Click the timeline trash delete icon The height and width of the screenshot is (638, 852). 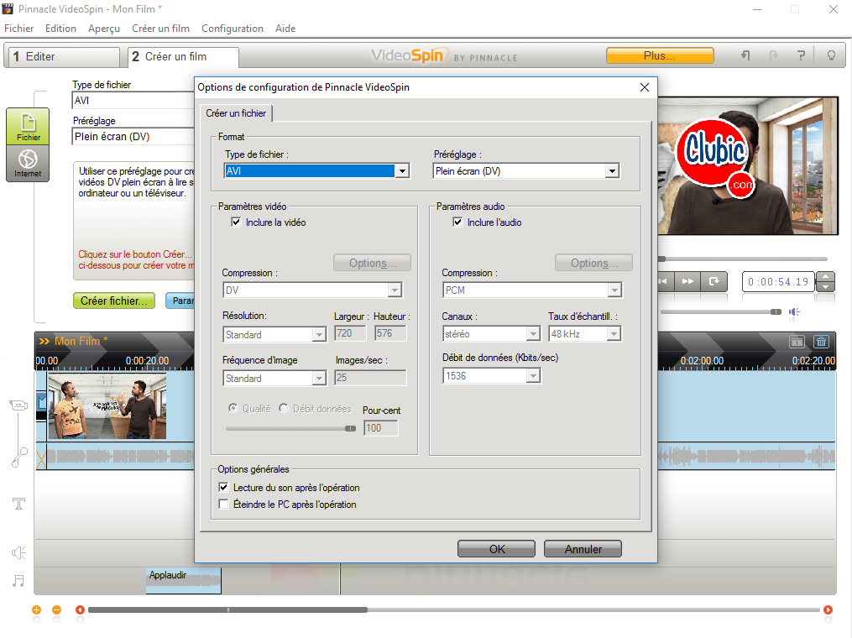(821, 342)
